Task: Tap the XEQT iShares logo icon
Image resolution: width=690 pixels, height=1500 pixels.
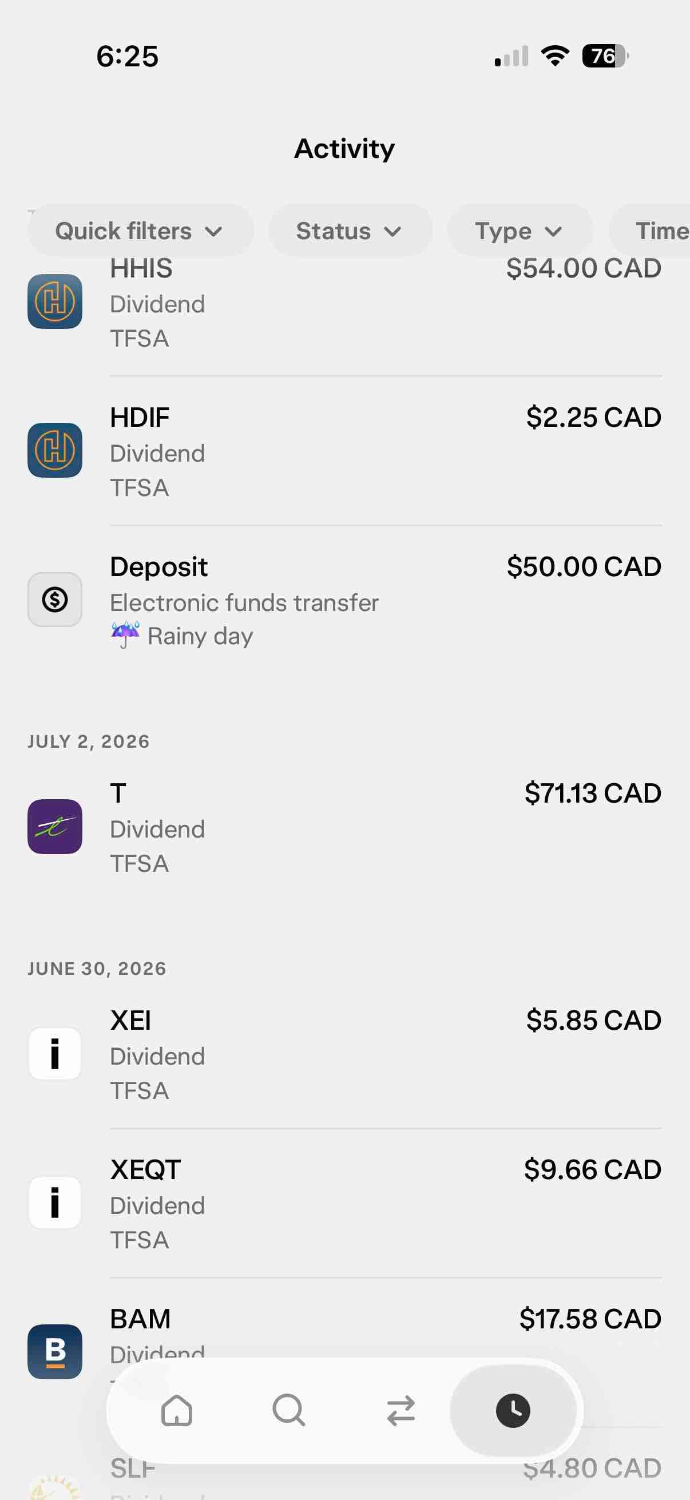Action: (x=55, y=1203)
